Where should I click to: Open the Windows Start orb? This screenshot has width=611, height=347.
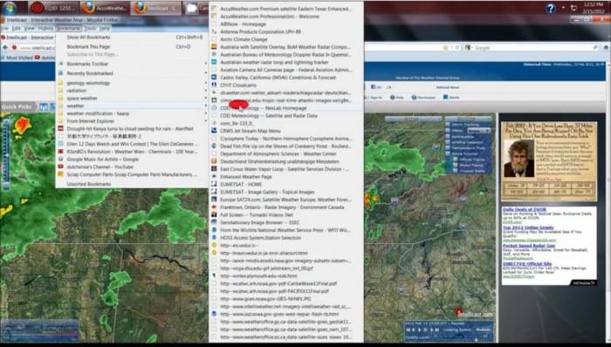10,7
